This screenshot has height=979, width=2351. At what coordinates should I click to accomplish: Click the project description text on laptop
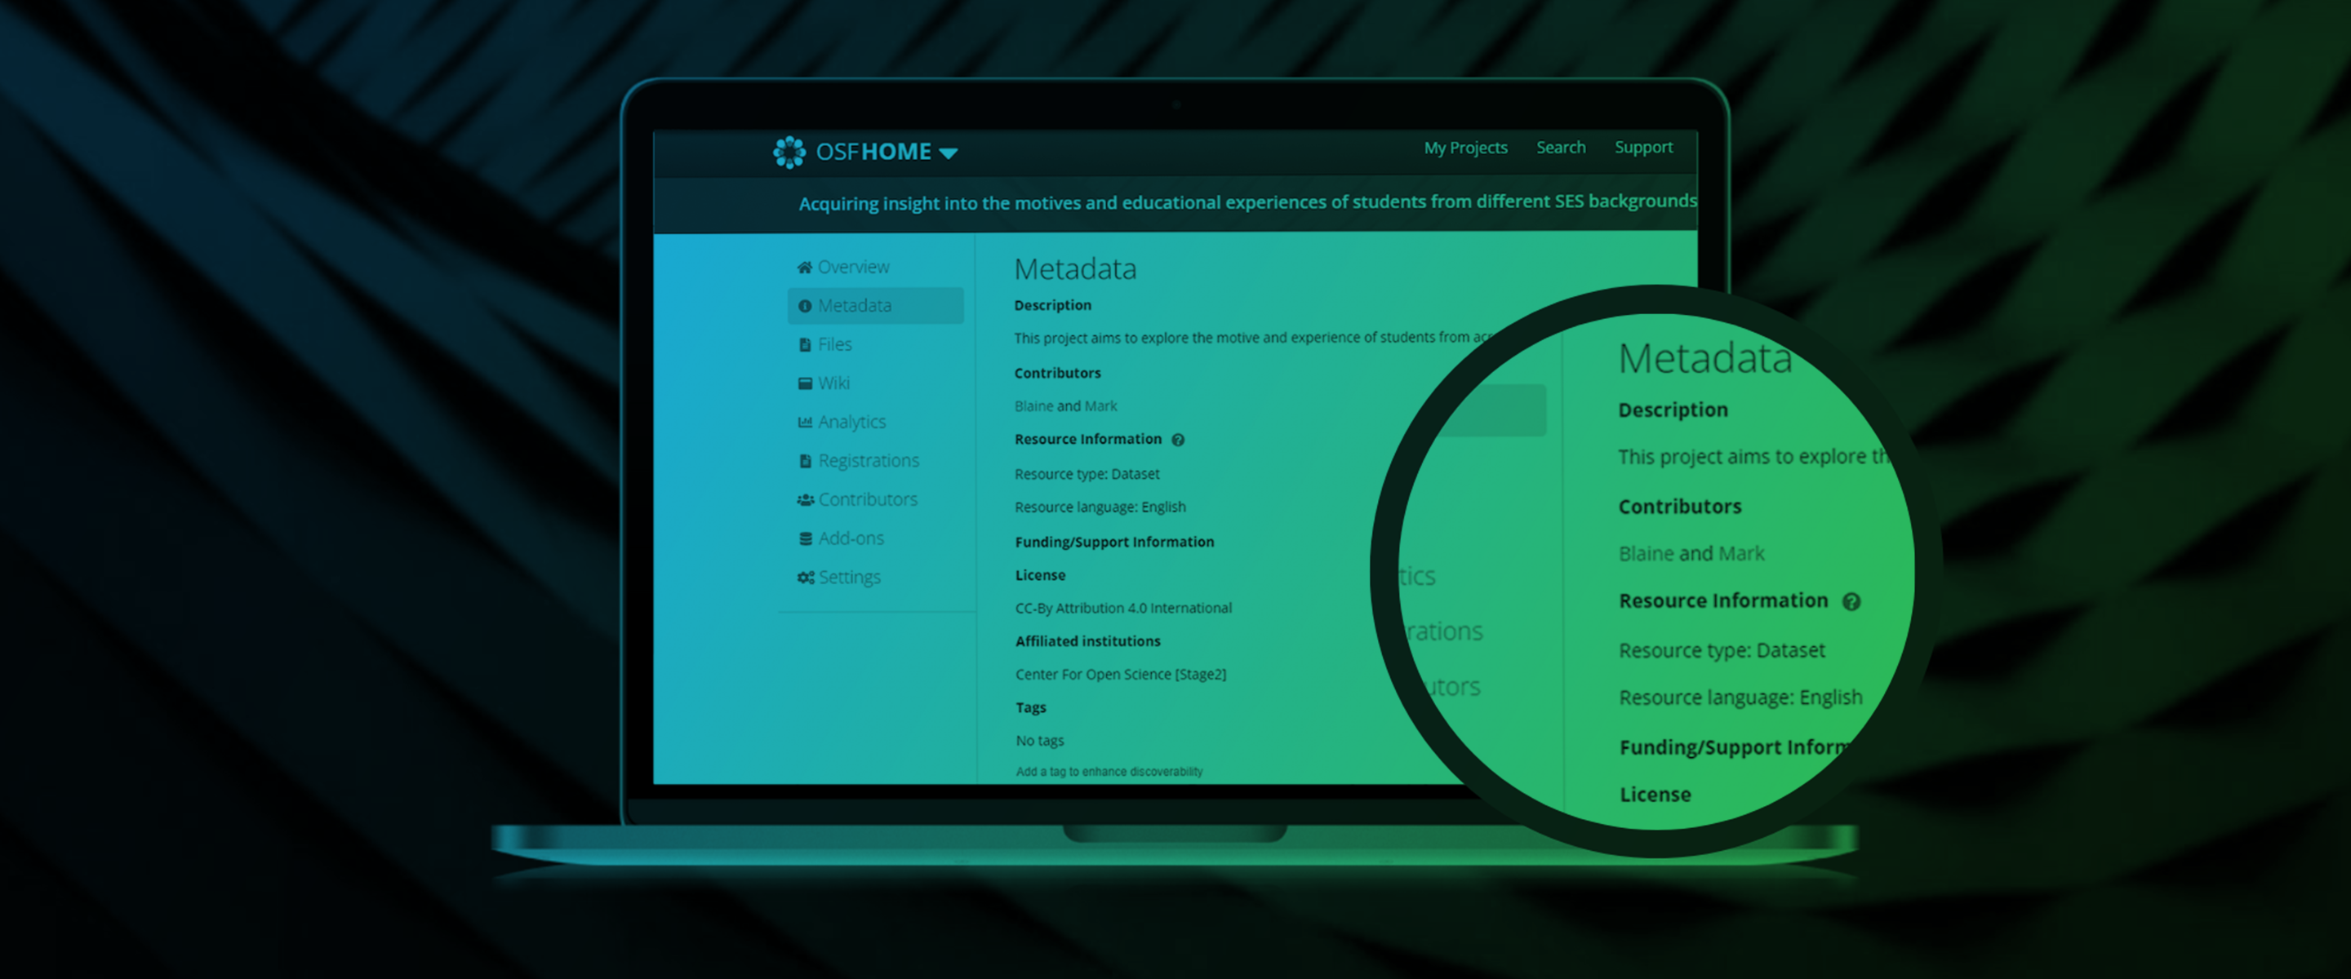tap(1255, 338)
